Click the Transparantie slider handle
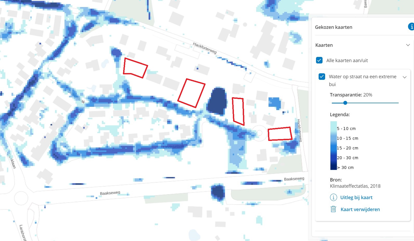The width and height of the screenshot is (414, 241). (x=345, y=103)
